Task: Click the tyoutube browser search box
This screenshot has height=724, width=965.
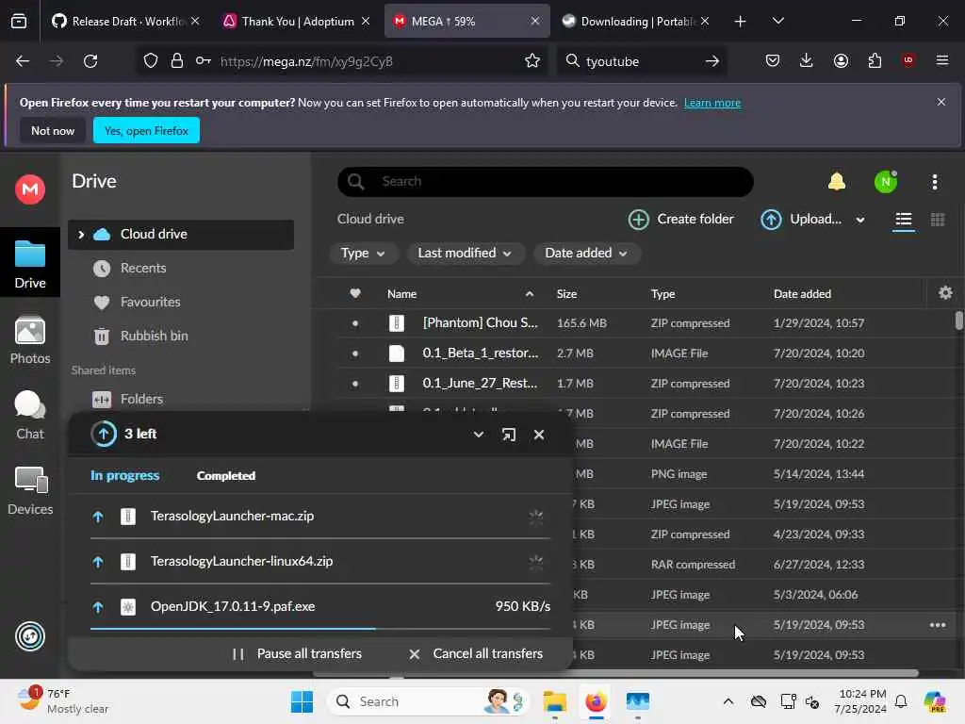Action: pos(642,61)
